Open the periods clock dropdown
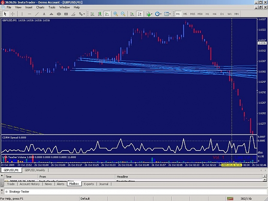The image size is (268, 201). pos(158,14)
